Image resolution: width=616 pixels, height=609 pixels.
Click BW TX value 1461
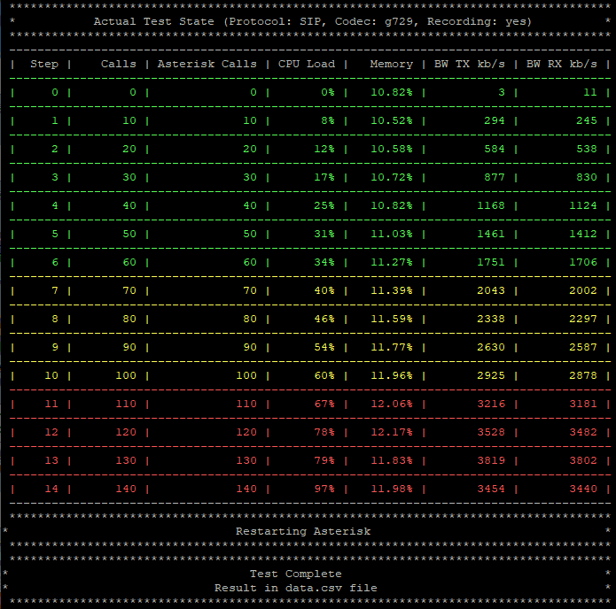491,234
